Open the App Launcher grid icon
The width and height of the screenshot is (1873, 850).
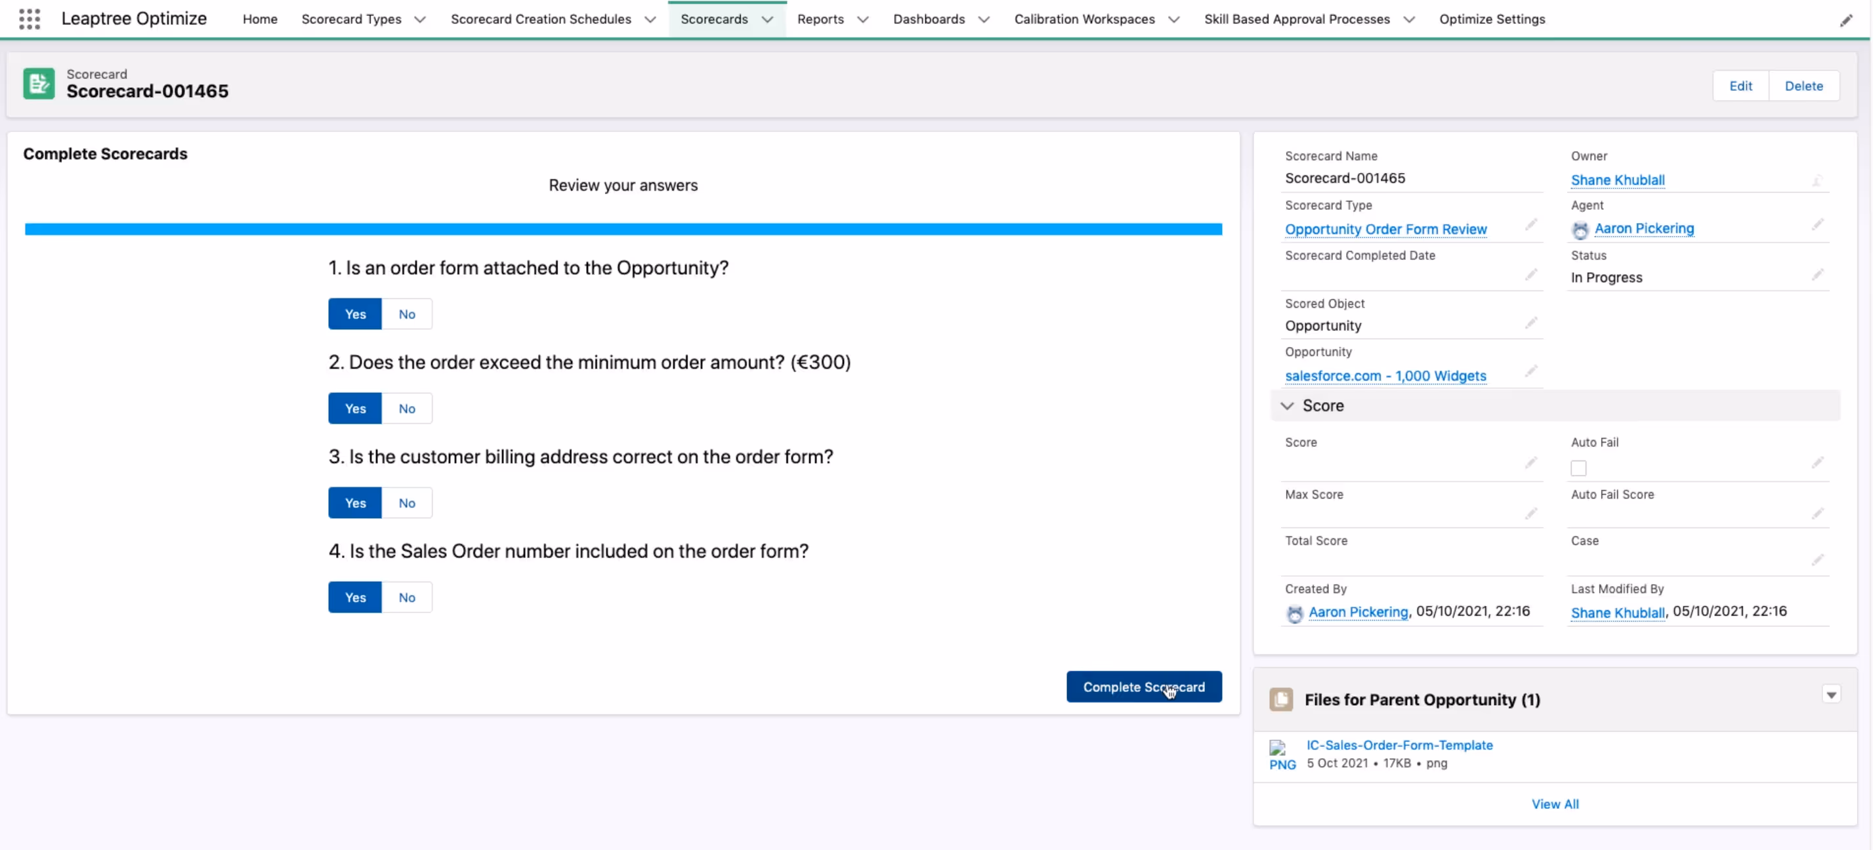tap(29, 19)
